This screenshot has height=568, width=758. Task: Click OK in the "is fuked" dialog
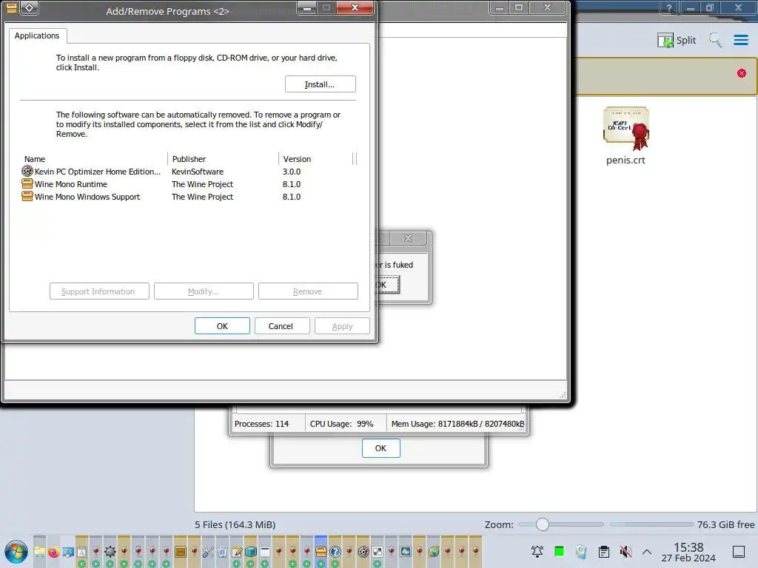(x=388, y=285)
